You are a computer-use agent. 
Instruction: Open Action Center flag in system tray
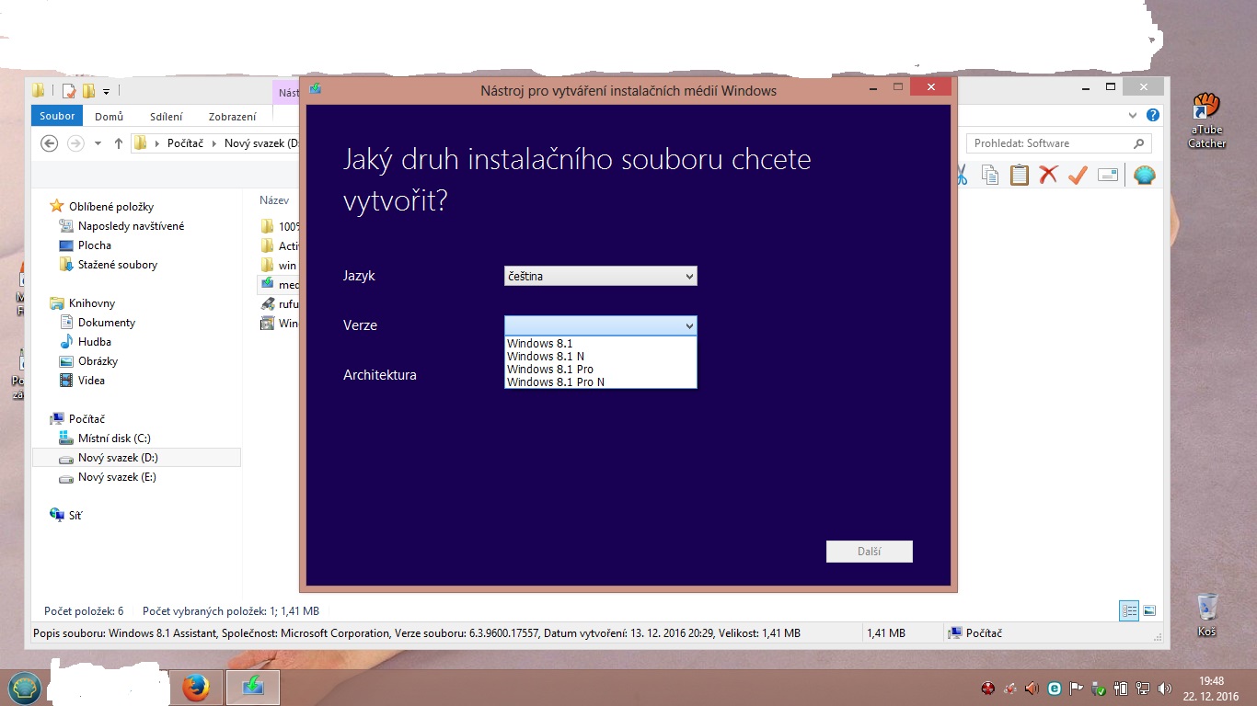click(1076, 688)
